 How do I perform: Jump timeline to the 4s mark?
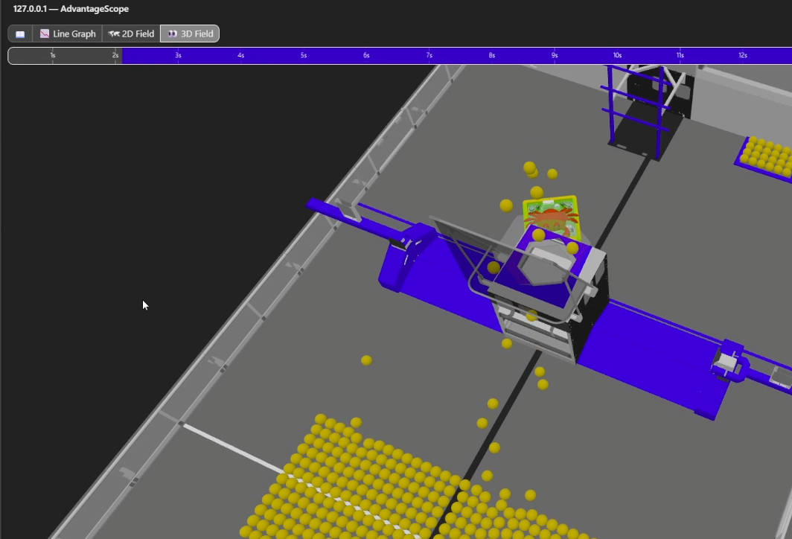pyautogui.click(x=241, y=55)
